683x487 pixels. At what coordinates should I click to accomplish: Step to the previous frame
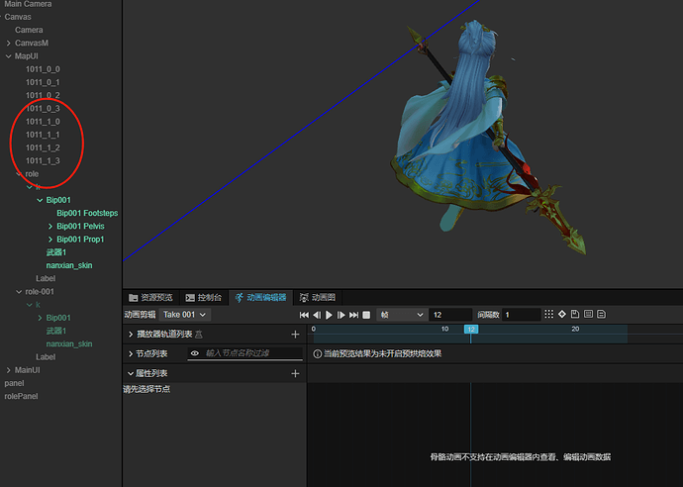pos(317,315)
